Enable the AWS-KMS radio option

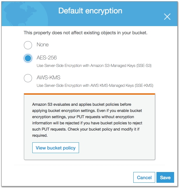point(28,78)
